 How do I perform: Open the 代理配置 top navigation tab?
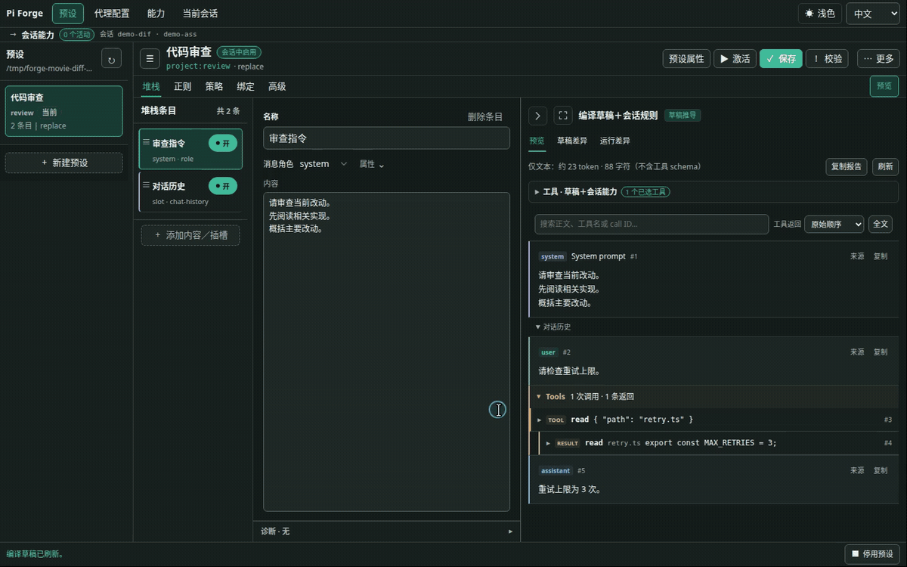[112, 14]
